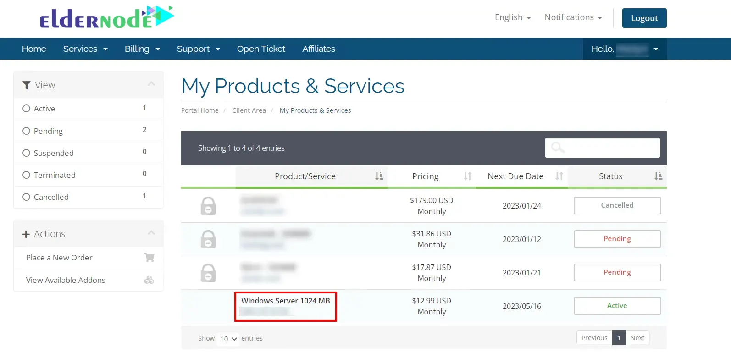Click the sort icon in Status column
731x363 pixels.
point(658,176)
